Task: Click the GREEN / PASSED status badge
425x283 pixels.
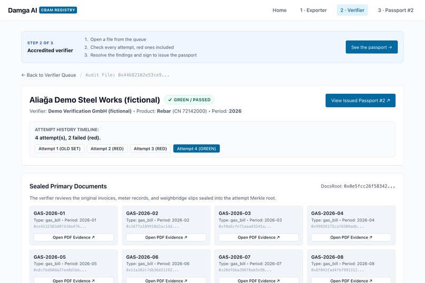Action: [189, 100]
